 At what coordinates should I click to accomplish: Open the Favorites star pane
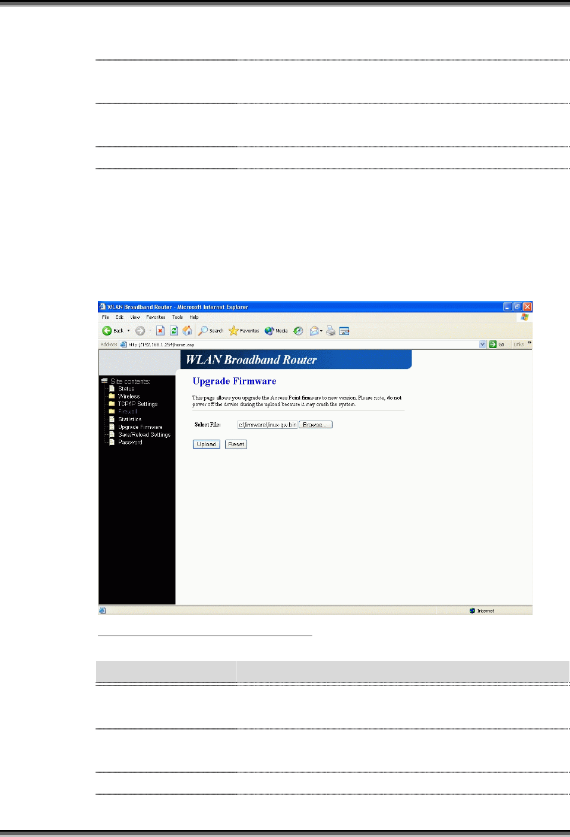coord(244,331)
